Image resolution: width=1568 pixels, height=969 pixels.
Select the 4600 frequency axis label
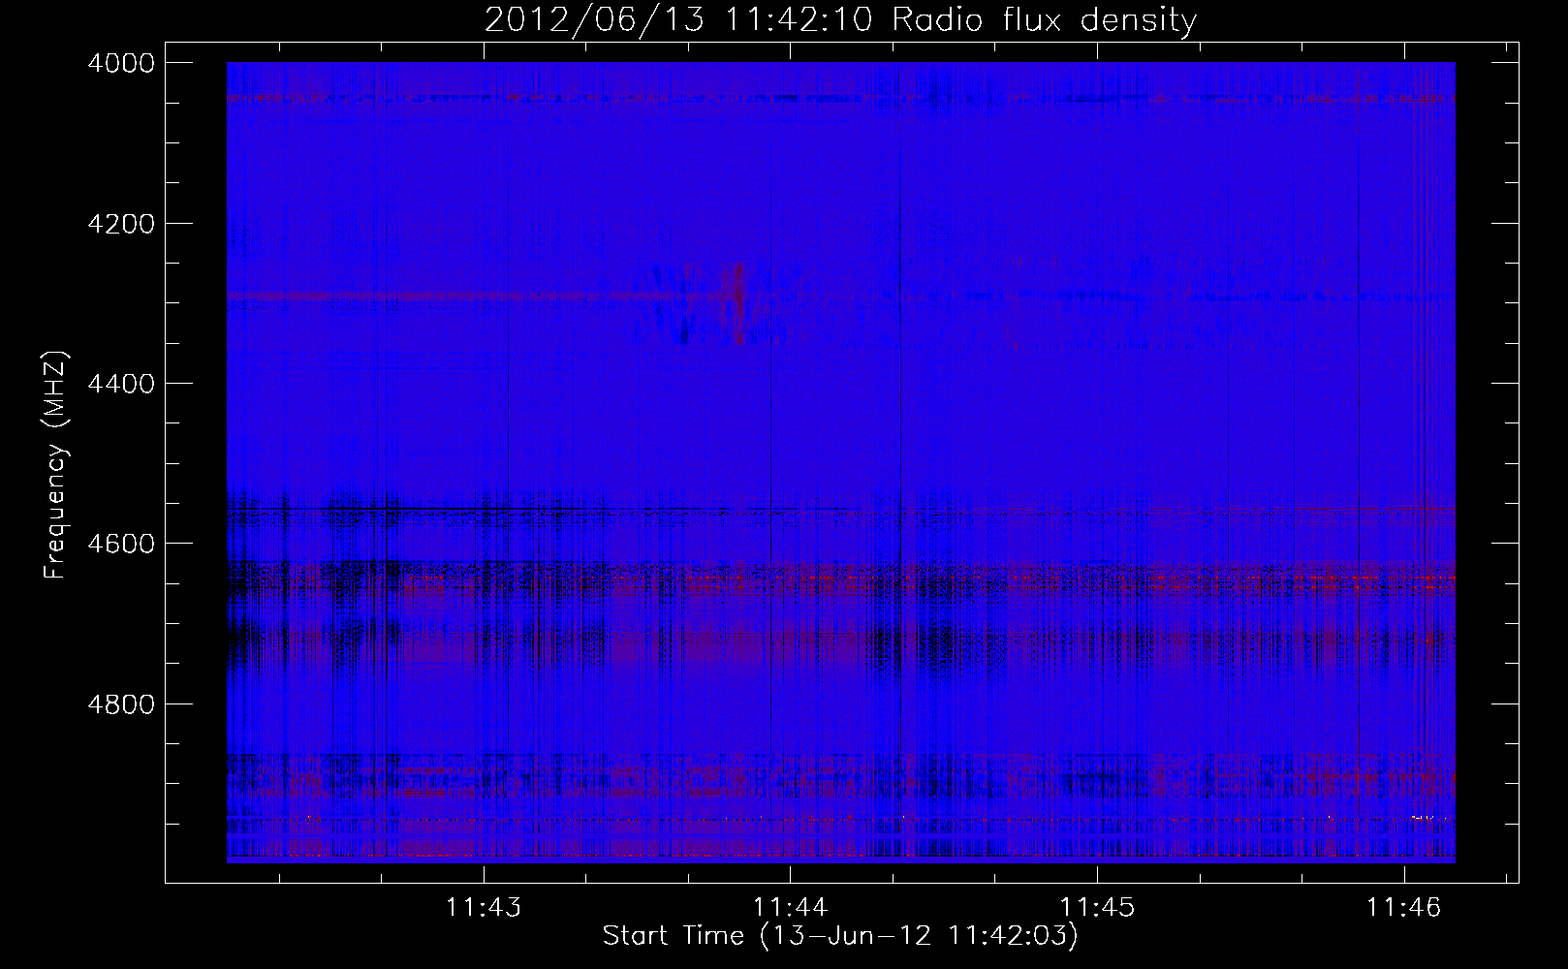(120, 544)
